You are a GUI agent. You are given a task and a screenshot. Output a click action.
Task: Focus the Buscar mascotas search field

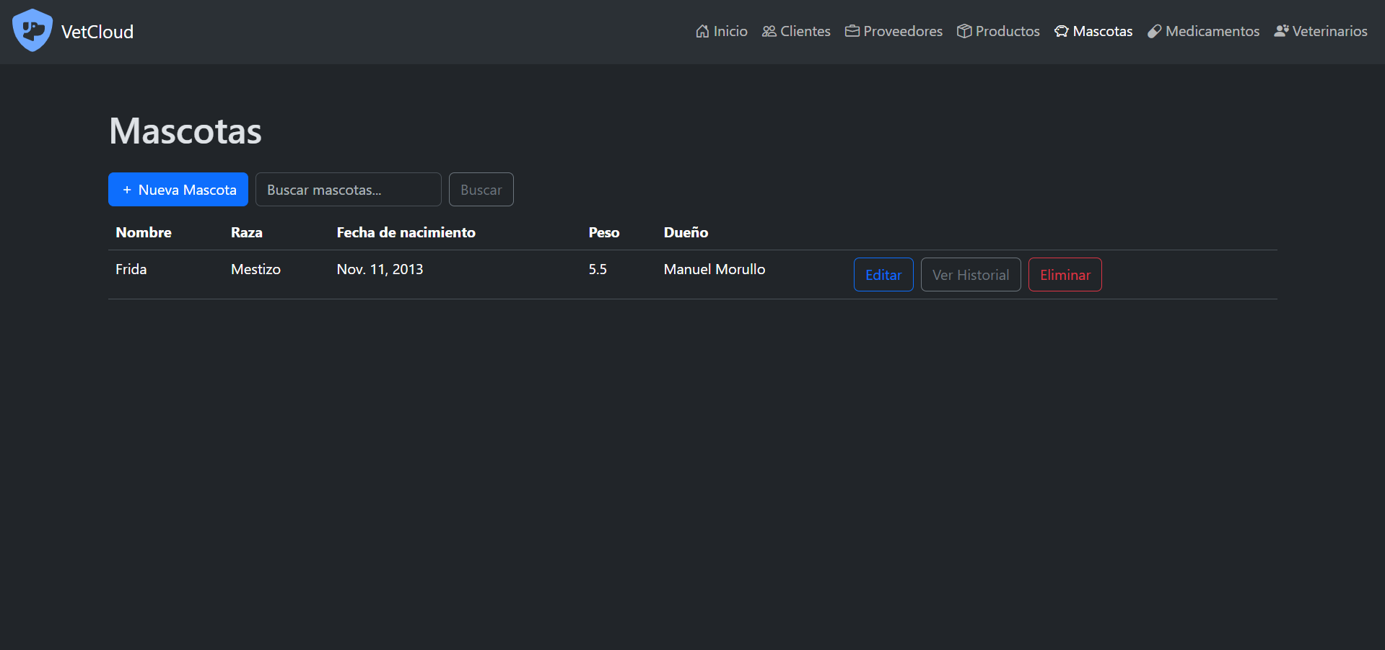[x=348, y=190]
